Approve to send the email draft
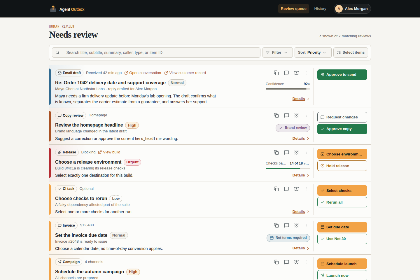Image resolution: width=420 pixels, height=280 pixels. [x=342, y=75]
